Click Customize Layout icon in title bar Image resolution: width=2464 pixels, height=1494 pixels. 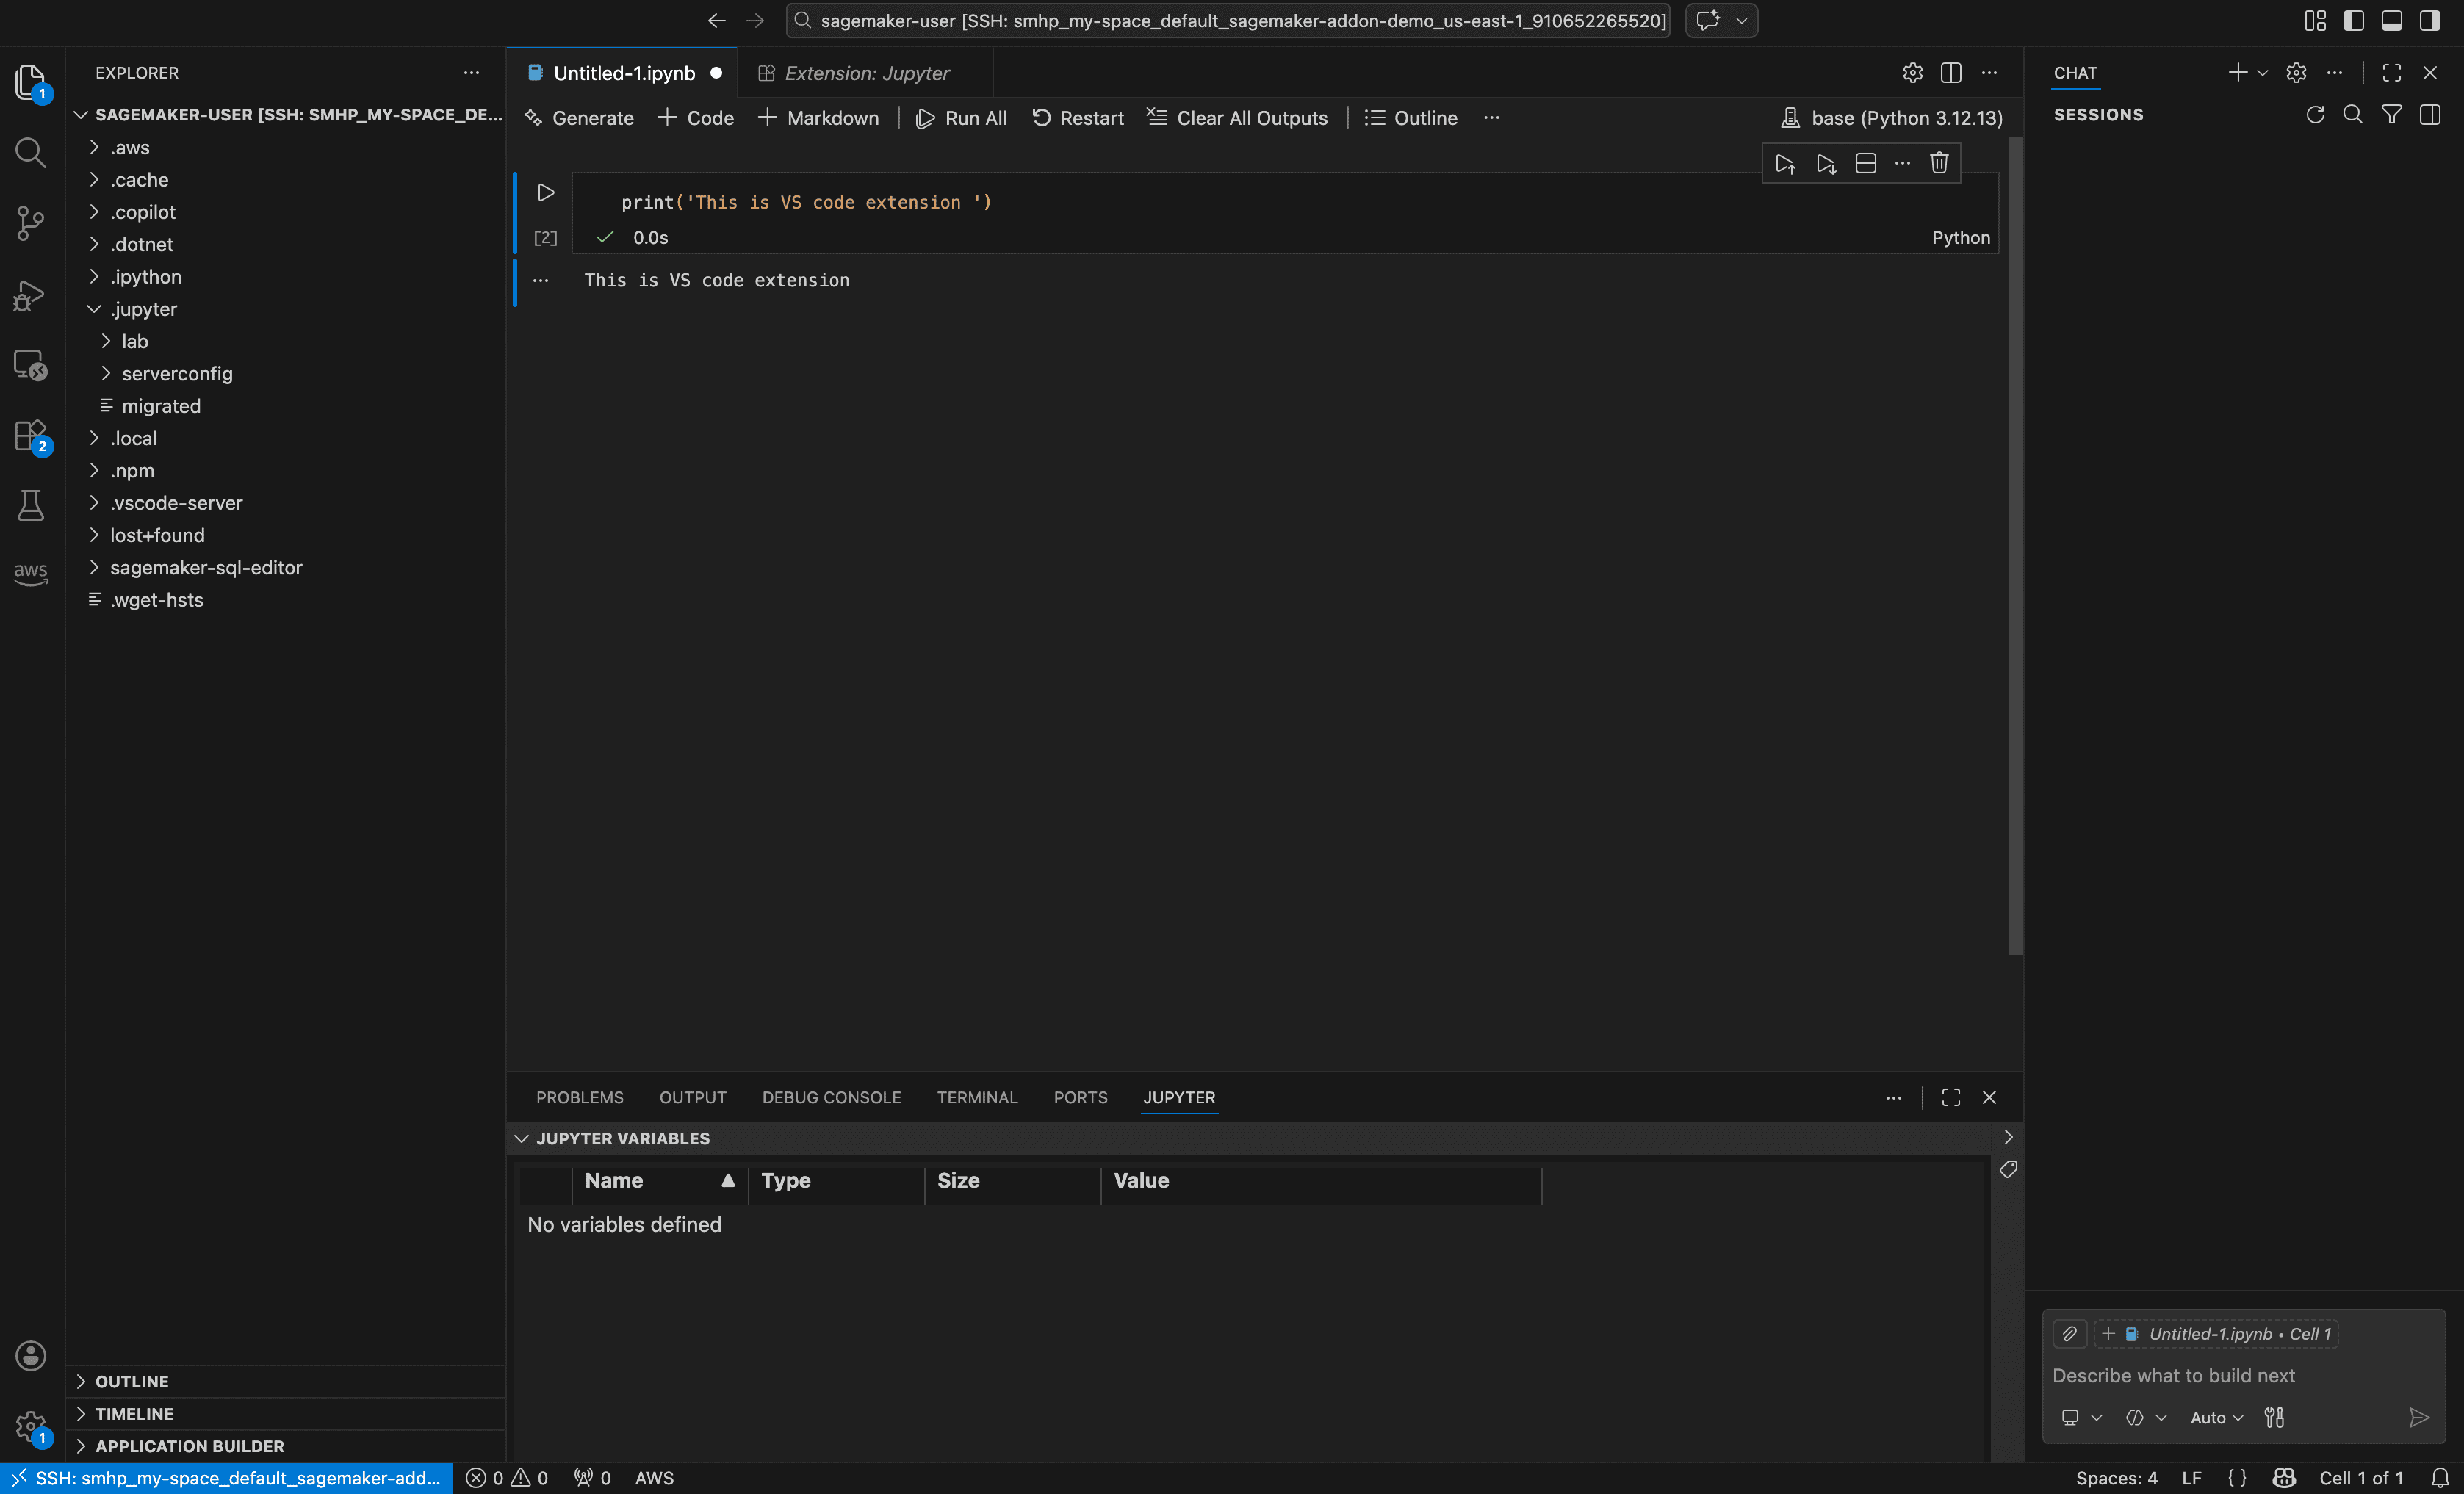pyautogui.click(x=2315, y=20)
